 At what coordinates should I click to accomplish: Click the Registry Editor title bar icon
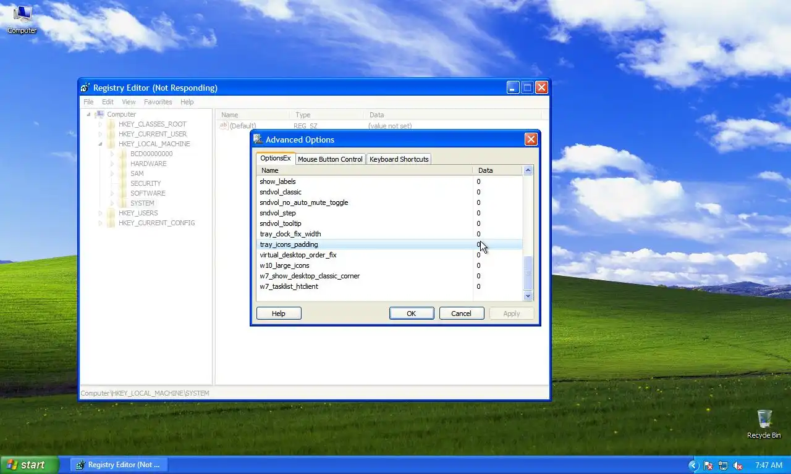click(86, 88)
